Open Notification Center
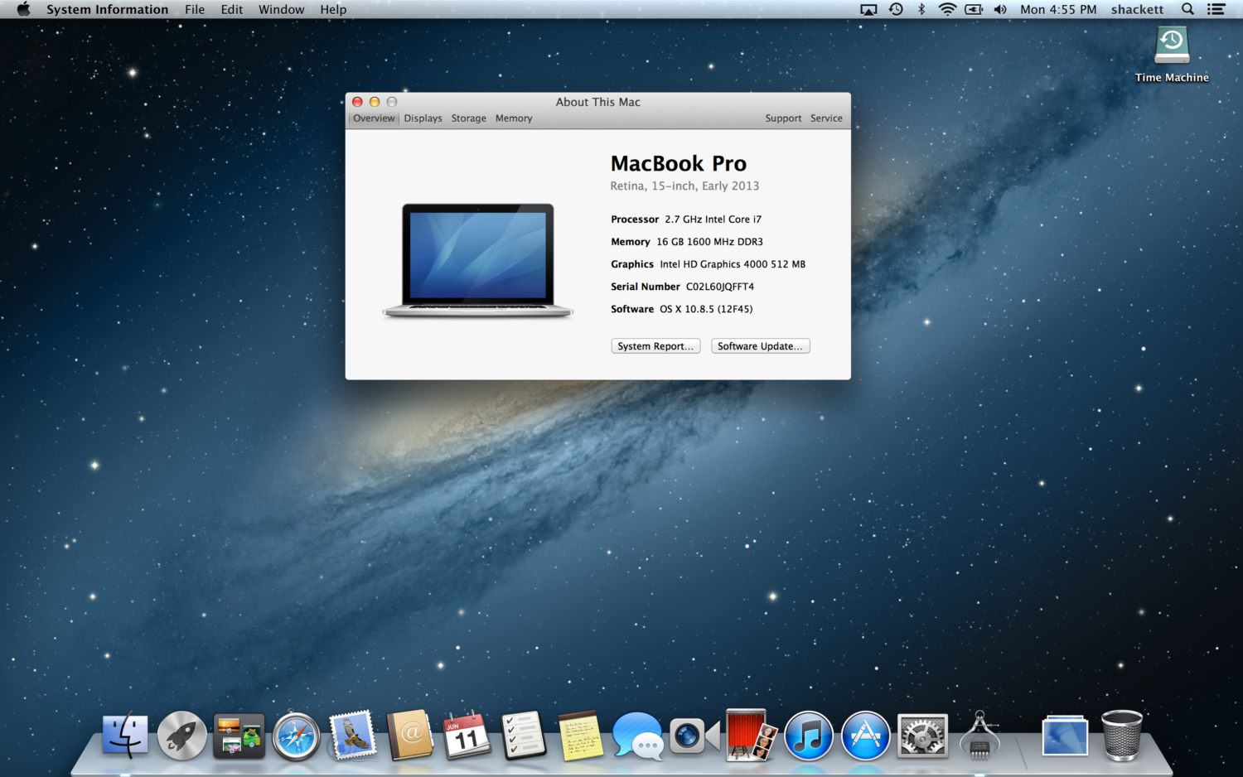The width and height of the screenshot is (1243, 777). point(1216,9)
